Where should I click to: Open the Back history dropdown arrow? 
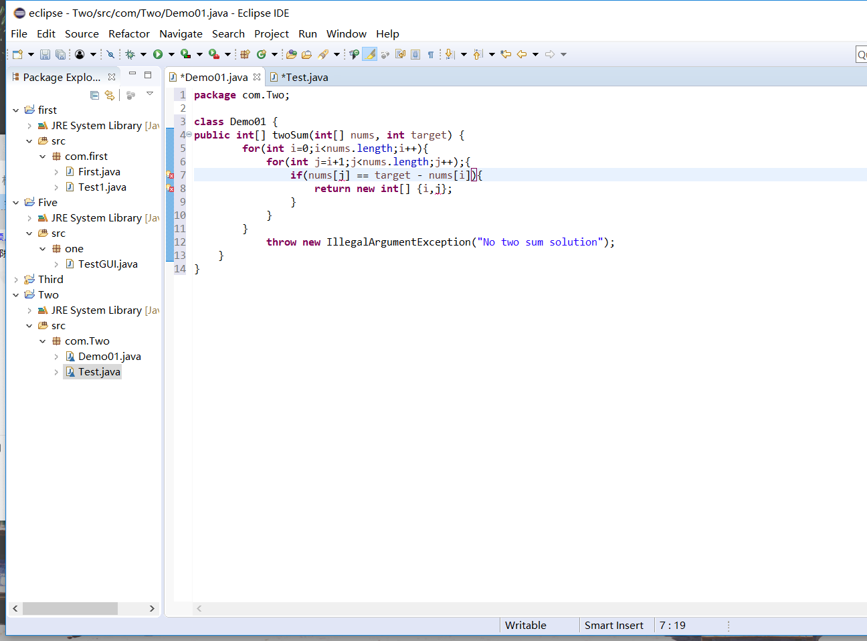coord(535,54)
